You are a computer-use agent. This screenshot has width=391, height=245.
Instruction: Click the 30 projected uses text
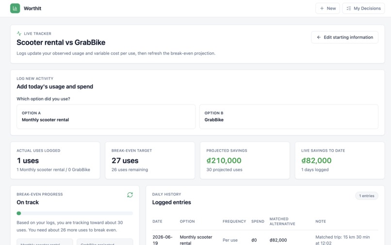coord(224,169)
